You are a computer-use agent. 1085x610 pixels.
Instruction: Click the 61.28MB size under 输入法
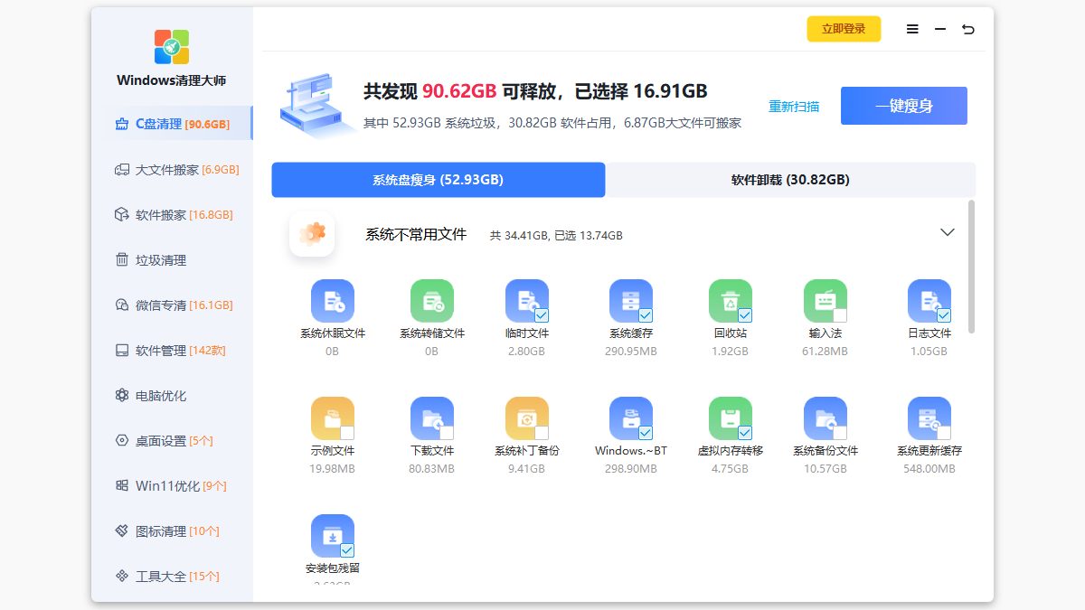click(826, 351)
